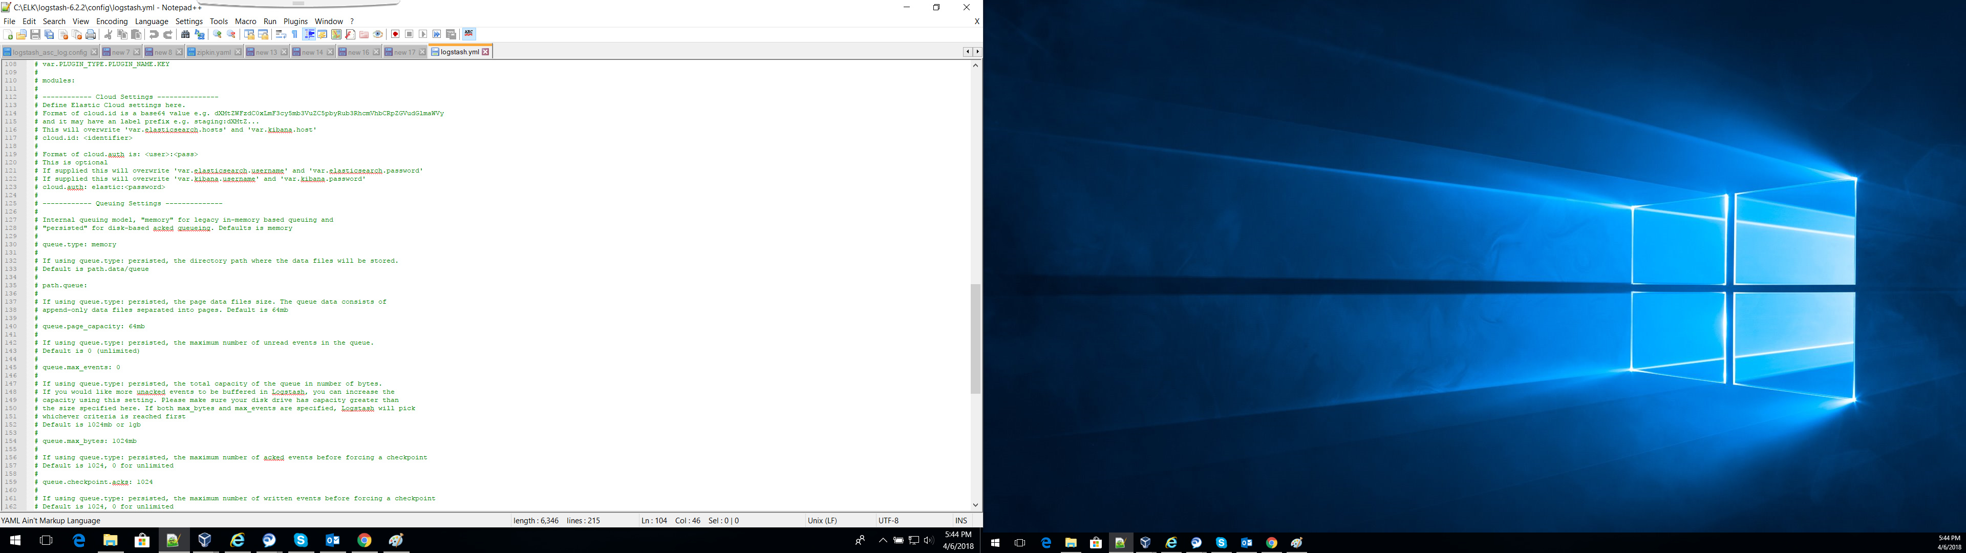Click the Zoom In magnifier icon
Image resolution: width=1966 pixels, height=553 pixels.
click(x=218, y=34)
